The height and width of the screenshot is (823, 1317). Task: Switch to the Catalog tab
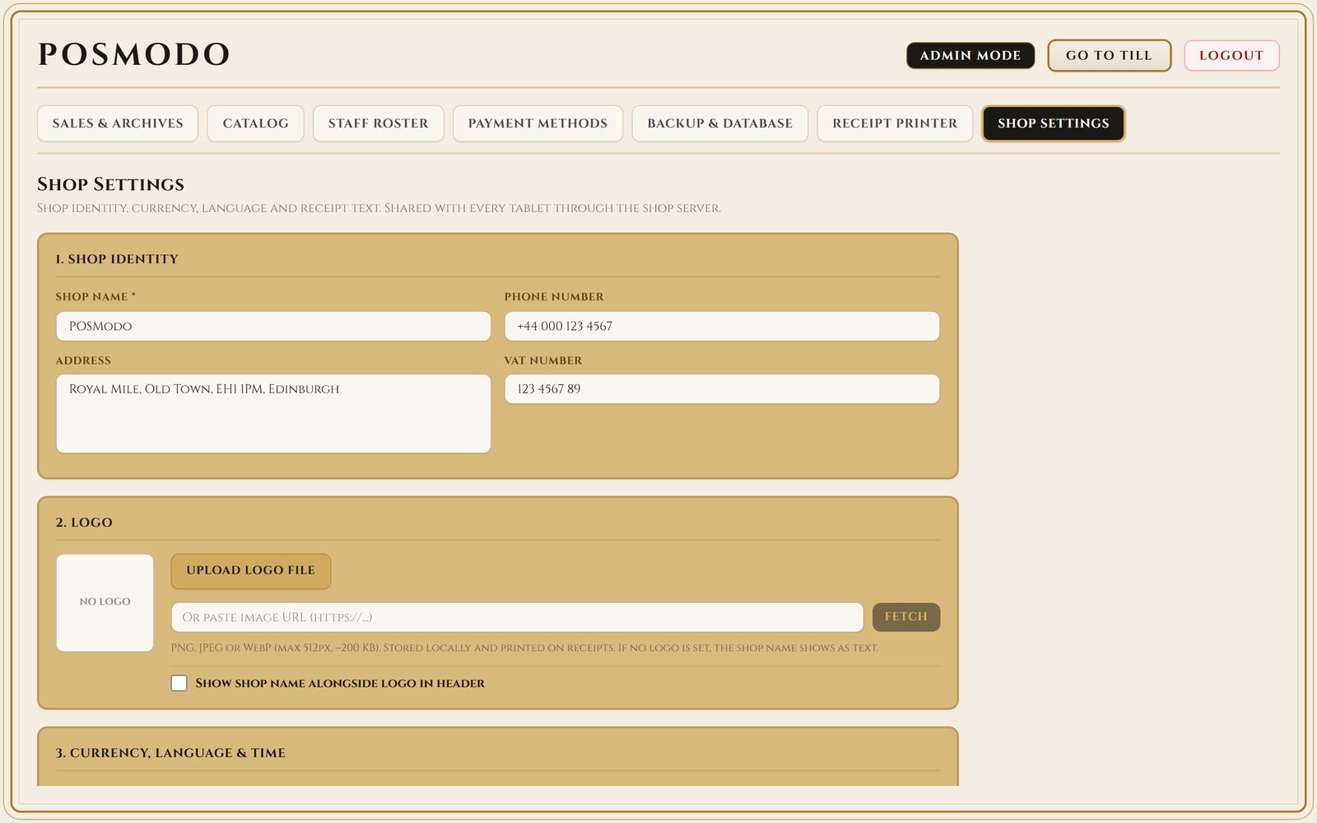coord(255,123)
